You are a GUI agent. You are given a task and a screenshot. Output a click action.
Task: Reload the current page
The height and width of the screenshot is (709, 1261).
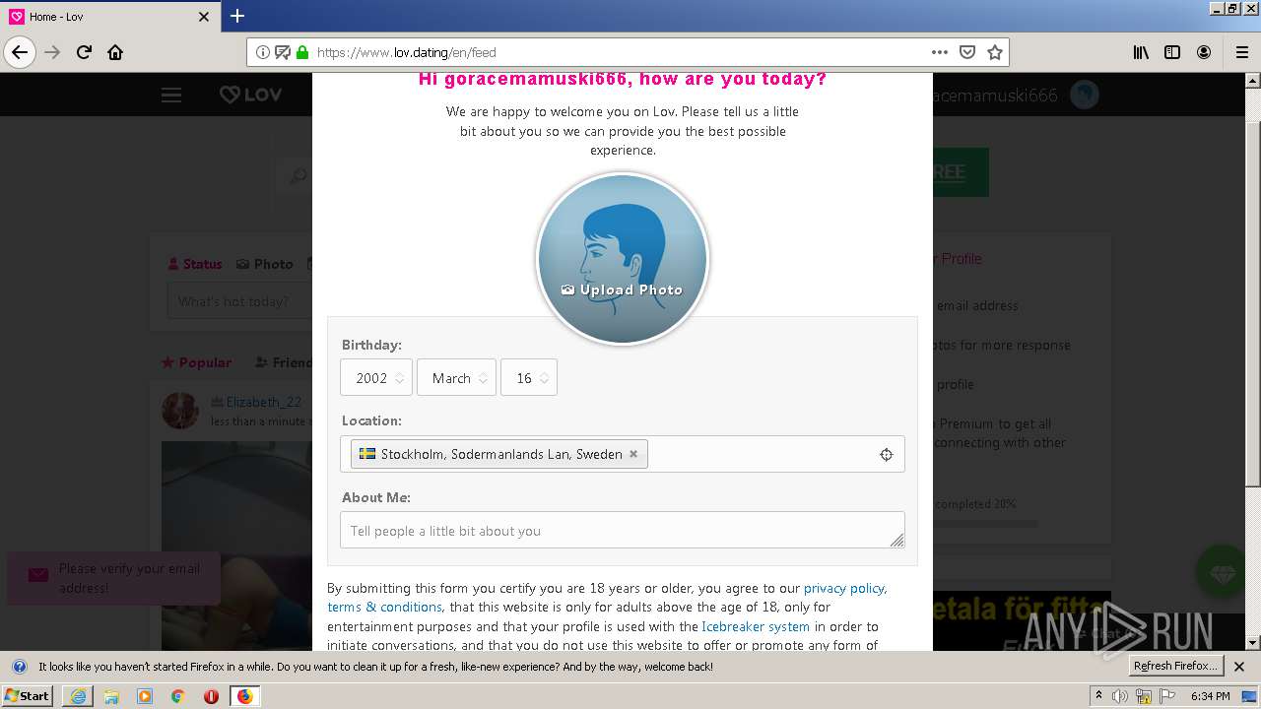coord(85,52)
